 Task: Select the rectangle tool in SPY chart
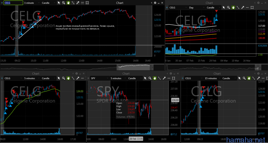click(x=173, y=78)
